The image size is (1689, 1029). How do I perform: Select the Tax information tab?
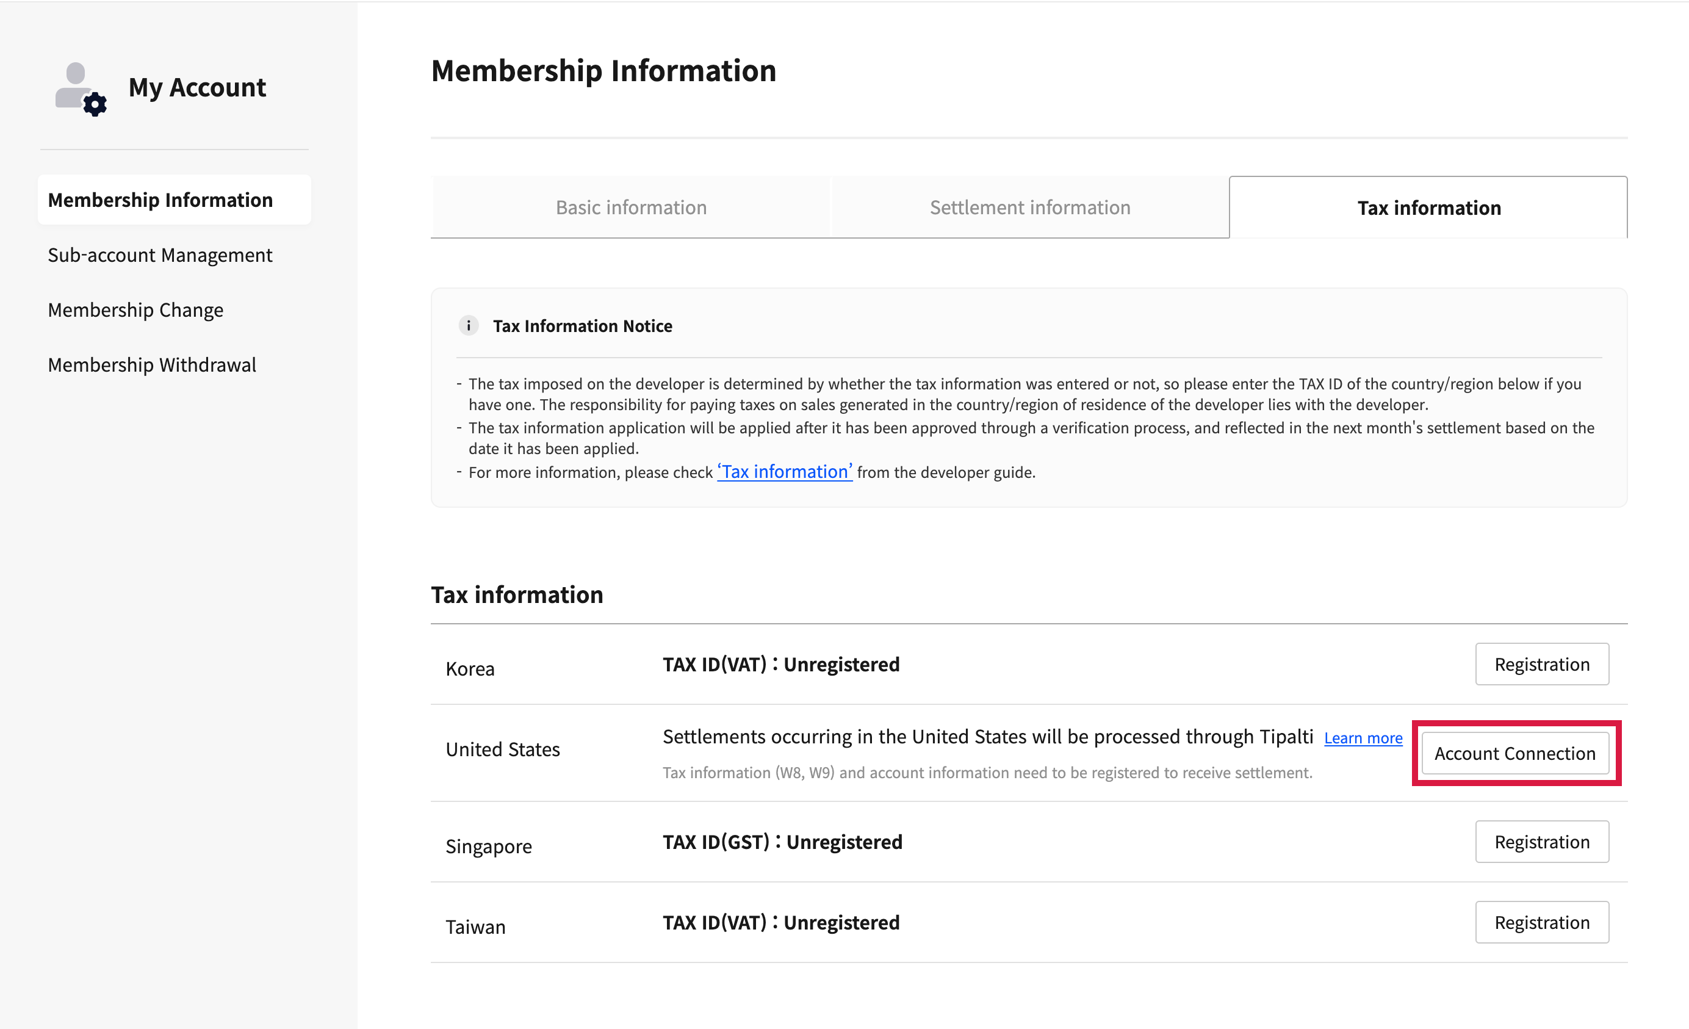click(1428, 208)
